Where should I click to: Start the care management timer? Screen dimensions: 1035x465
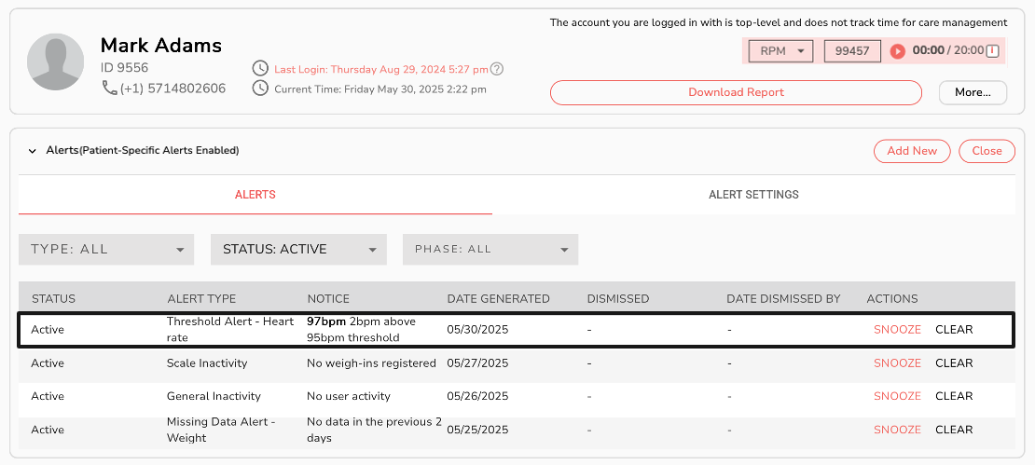point(897,51)
